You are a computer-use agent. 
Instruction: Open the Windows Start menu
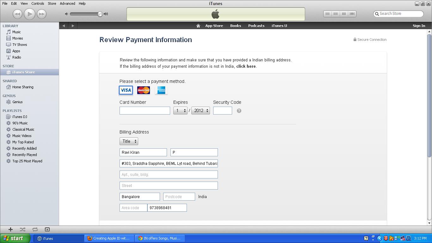(x=15, y=238)
